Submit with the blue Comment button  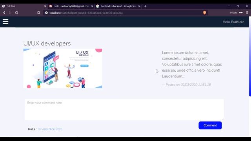click(x=210, y=125)
